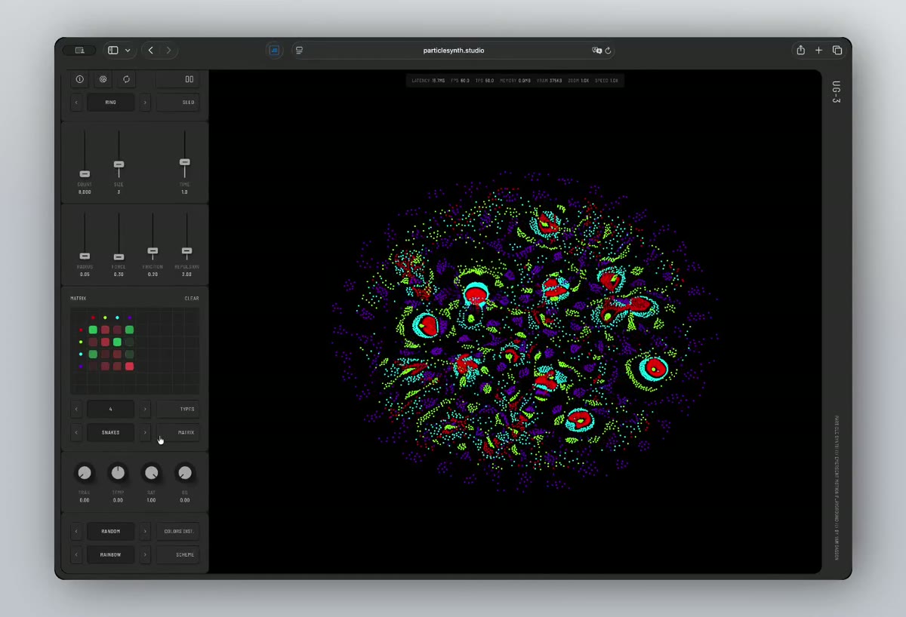
Task: Open the page reader icon in address bar
Action: (300, 51)
